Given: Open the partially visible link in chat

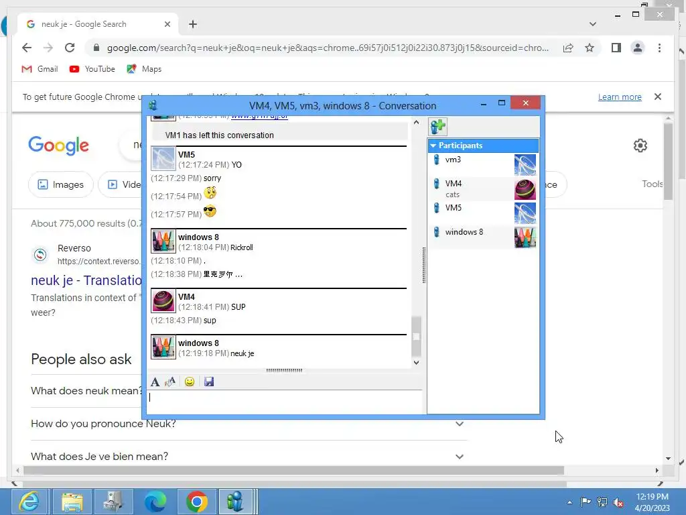Looking at the screenshot, I should pos(259,117).
